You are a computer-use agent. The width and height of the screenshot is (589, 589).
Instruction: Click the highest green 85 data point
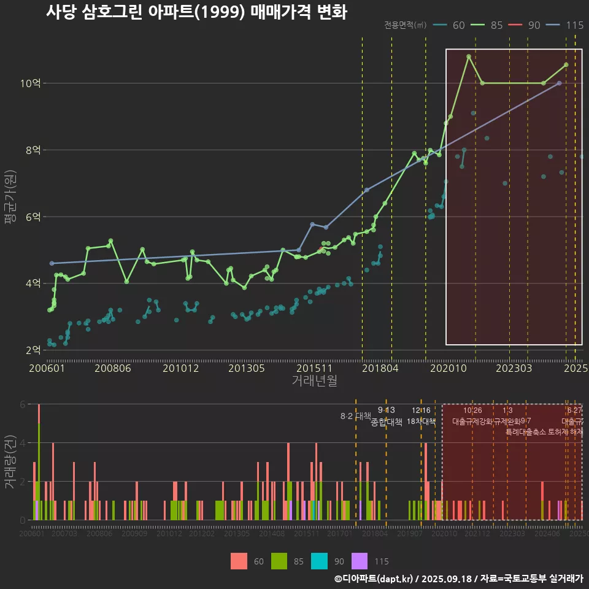click(469, 56)
